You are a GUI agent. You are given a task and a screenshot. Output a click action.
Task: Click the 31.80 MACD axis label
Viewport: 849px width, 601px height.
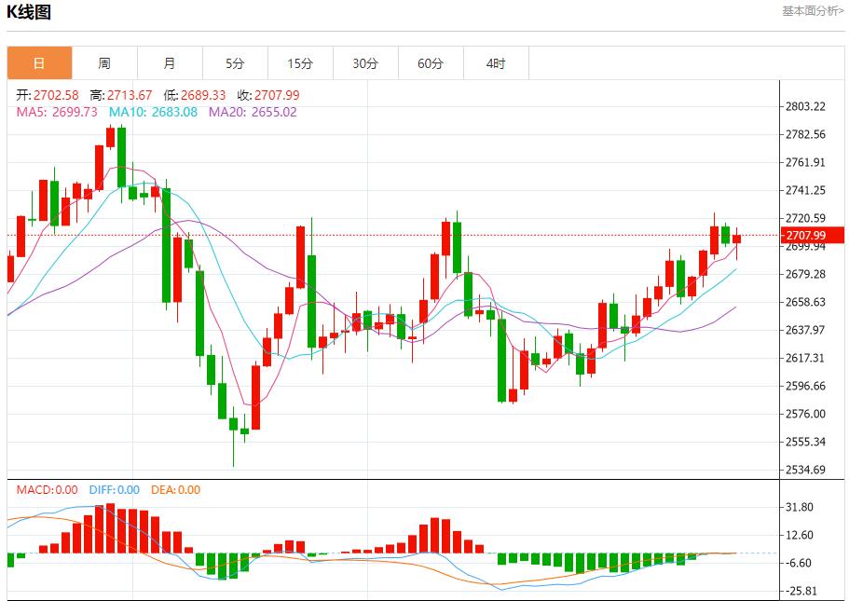point(800,507)
